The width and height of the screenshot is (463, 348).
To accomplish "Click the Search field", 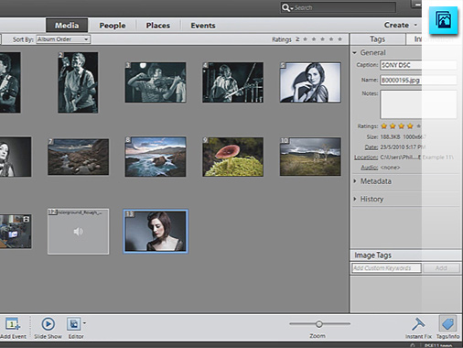I will (339, 7).
